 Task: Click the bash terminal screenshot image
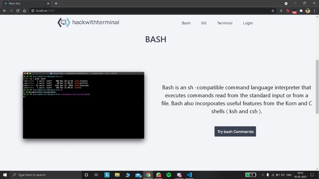(84, 105)
